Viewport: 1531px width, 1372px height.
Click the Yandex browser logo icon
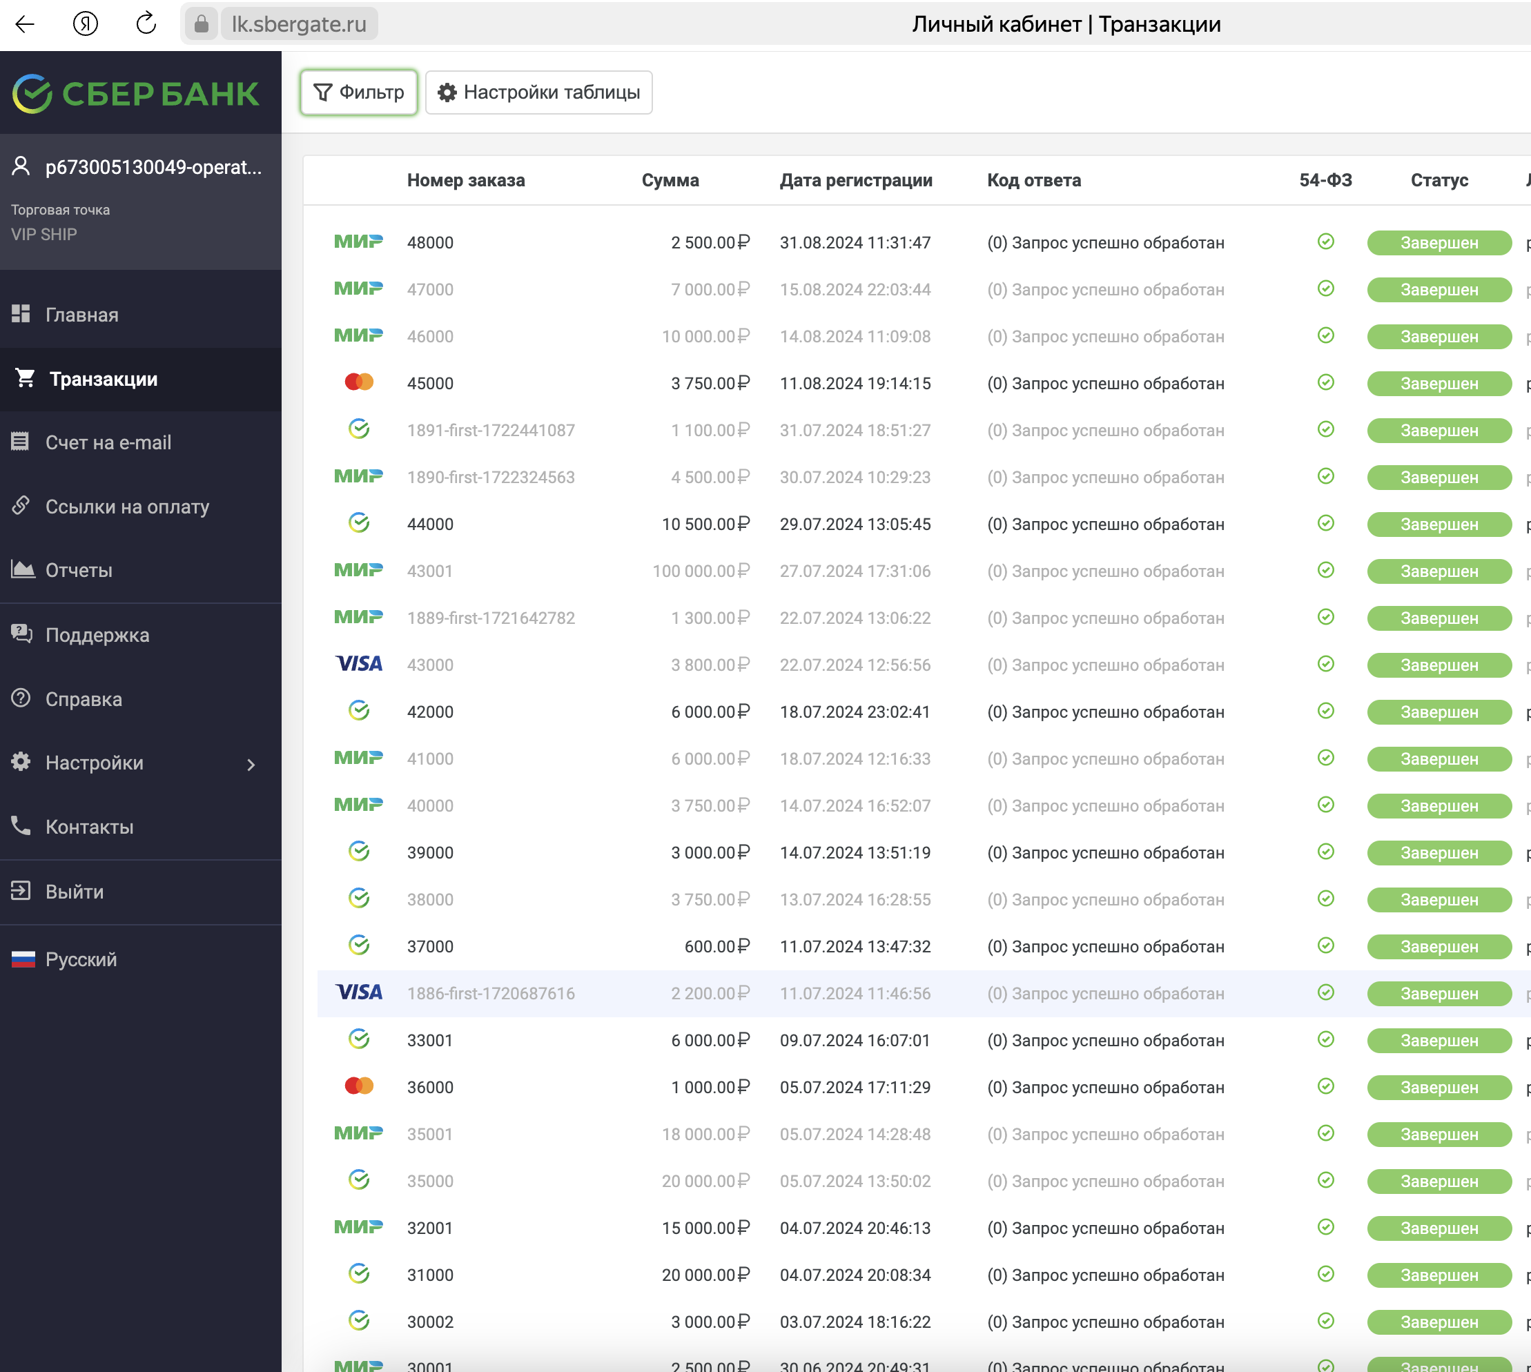(86, 24)
